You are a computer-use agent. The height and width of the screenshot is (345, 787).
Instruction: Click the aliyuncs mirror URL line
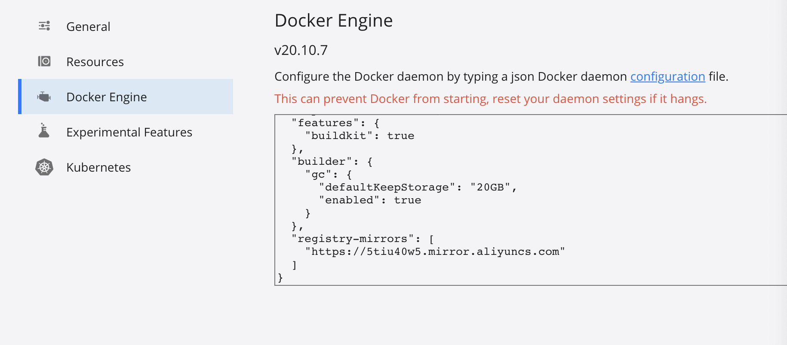435,252
